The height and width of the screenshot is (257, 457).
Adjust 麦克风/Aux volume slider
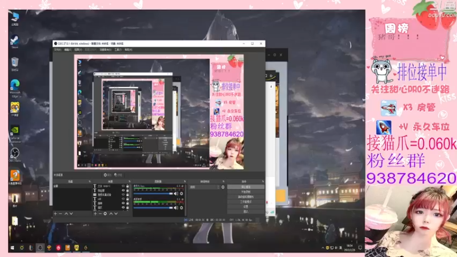click(x=153, y=194)
